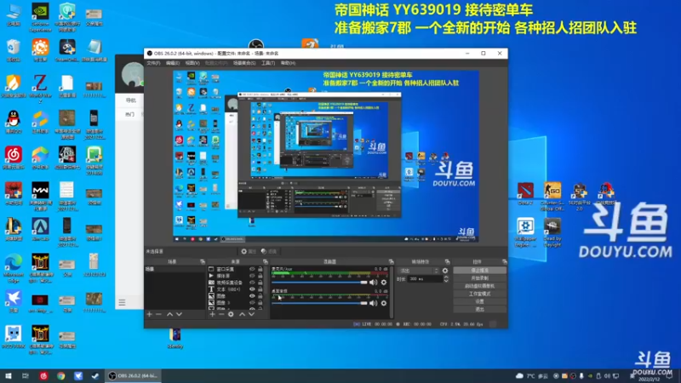
Task: Open source properties with the 属性 gear button
Action: click(249, 251)
